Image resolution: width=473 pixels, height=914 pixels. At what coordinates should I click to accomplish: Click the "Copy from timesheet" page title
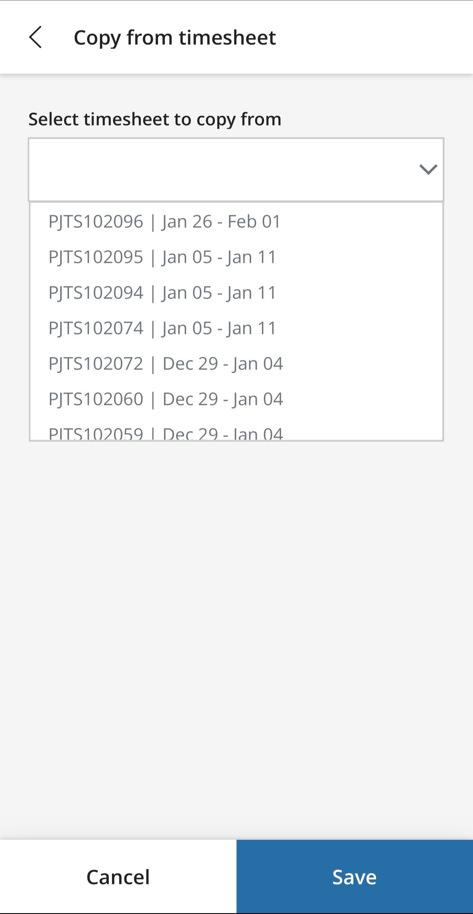(175, 38)
